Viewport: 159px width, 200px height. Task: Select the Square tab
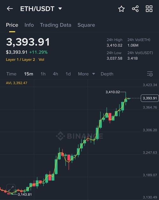pos(86,25)
